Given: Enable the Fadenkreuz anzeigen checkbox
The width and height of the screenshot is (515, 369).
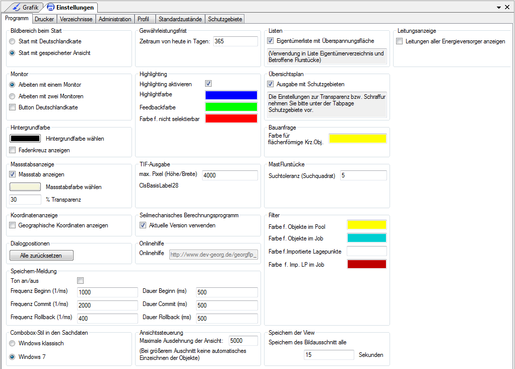Looking at the screenshot, I should [x=13, y=150].
